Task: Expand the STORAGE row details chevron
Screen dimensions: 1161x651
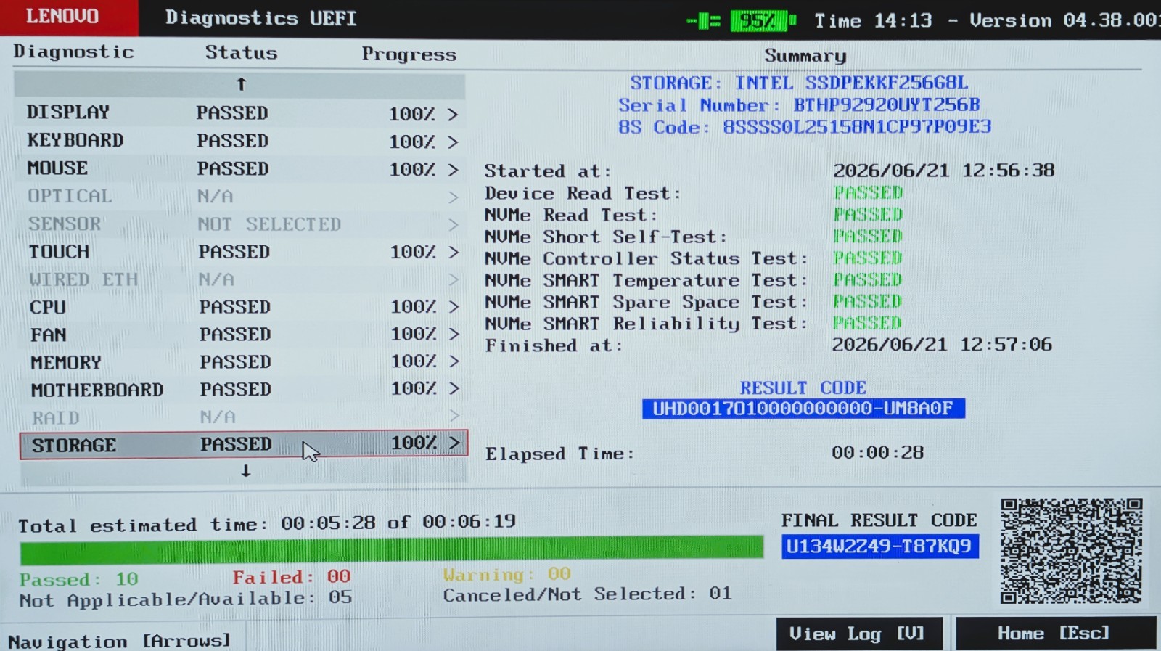Action: coord(455,443)
